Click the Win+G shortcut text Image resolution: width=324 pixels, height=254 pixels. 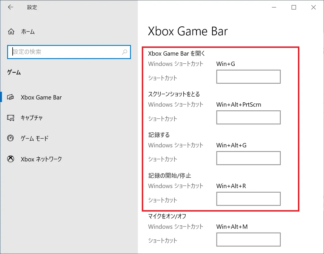226,64
